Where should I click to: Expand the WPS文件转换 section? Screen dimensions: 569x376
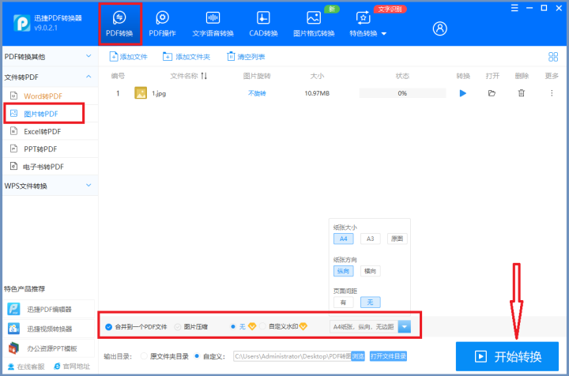click(50, 186)
